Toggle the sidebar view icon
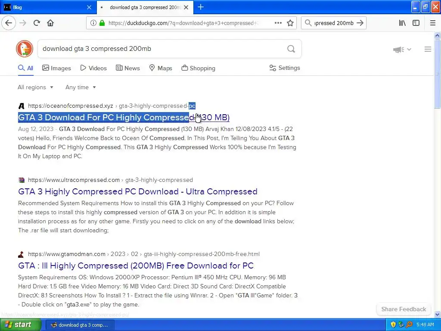 click(416, 23)
